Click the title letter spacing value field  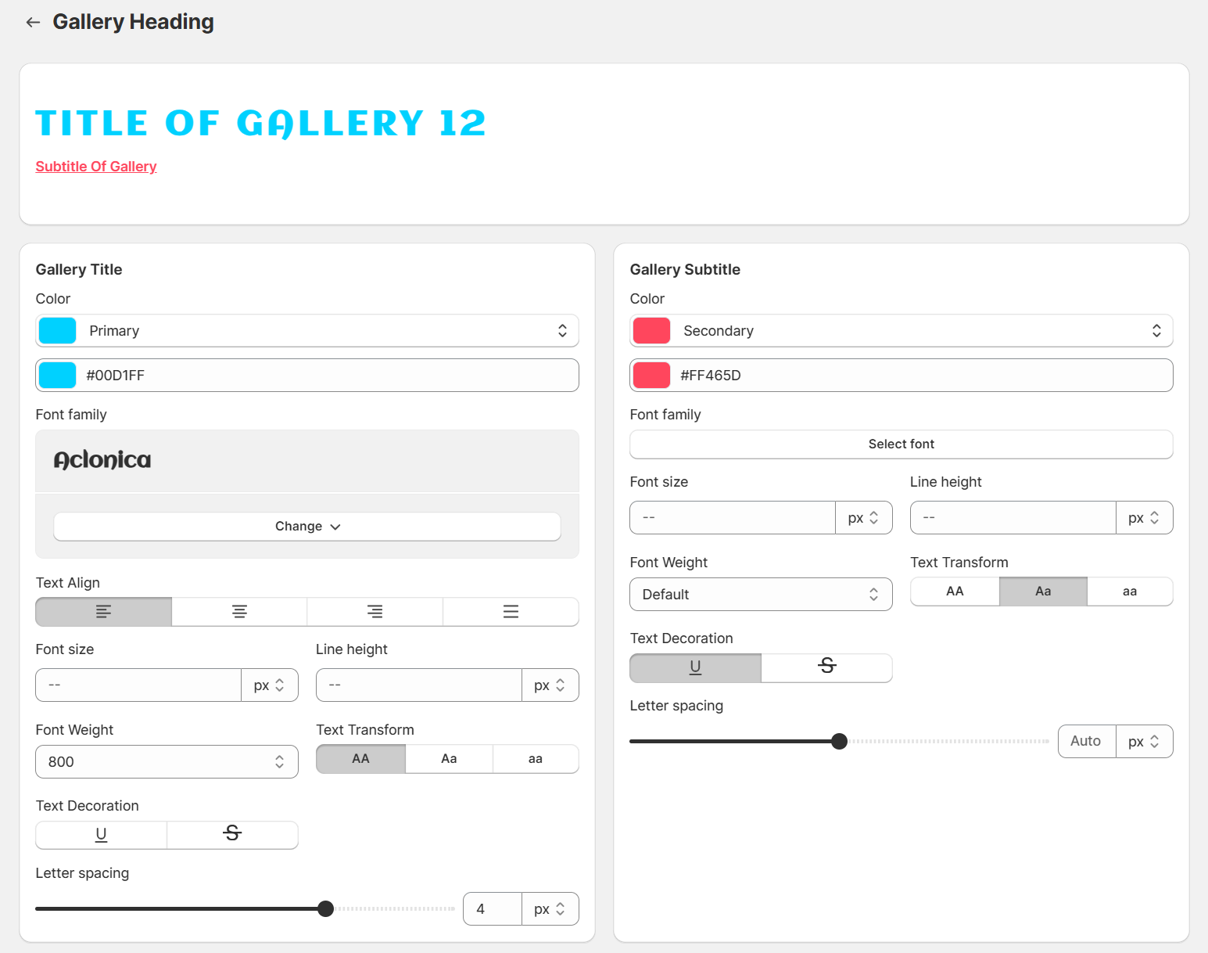click(x=492, y=909)
